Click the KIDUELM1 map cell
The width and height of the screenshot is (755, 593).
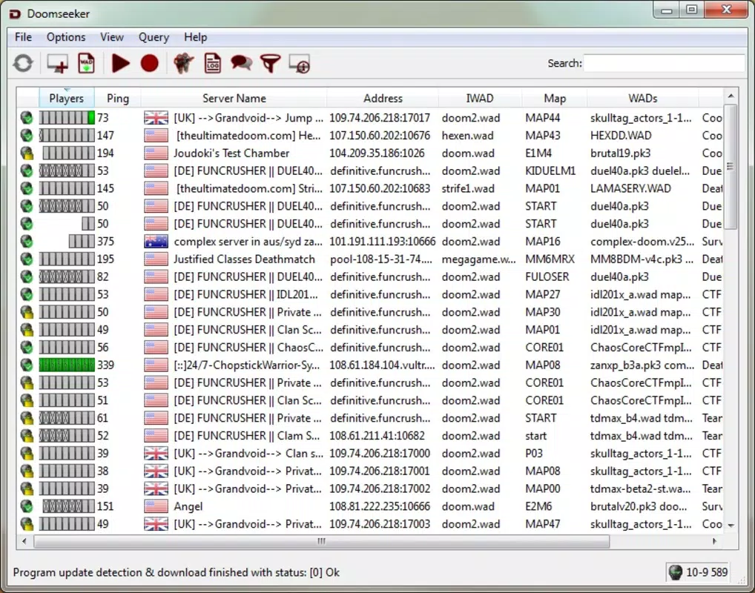pos(550,170)
